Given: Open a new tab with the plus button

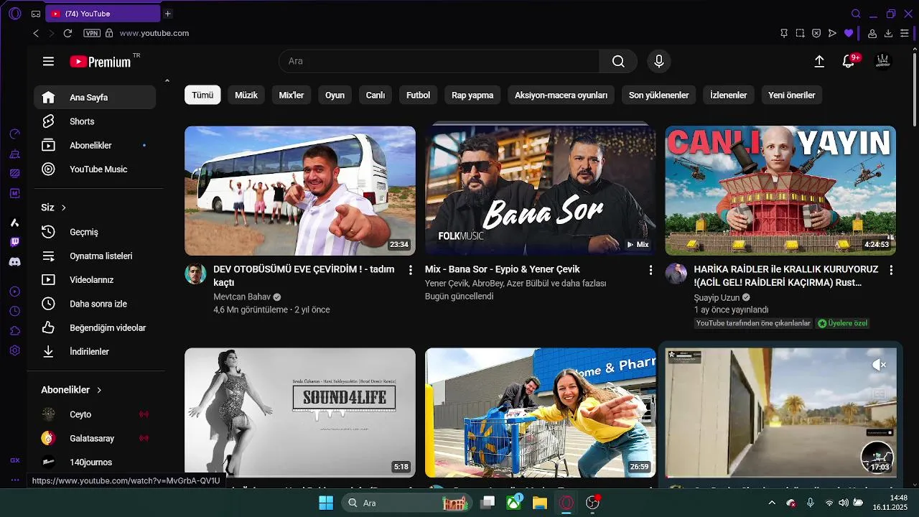Looking at the screenshot, I should click(x=167, y=14).
